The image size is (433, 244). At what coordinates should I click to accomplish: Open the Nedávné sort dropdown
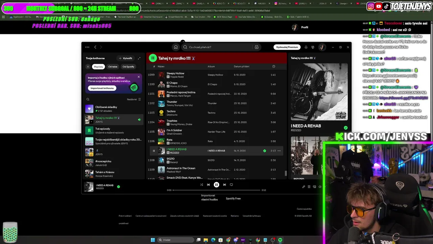point(134,99)
